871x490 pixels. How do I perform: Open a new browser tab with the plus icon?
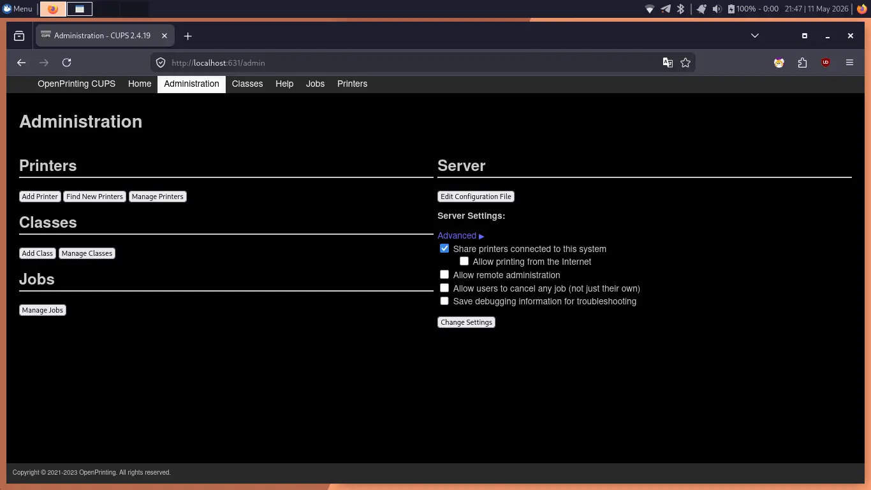point(187,36)
